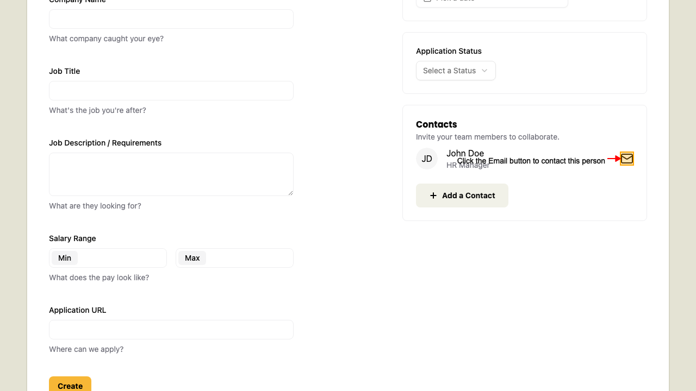The width and height of the screenshot is (696, 391).
Task: Click John Doe's contact name
Action: (x=465, y=154)
